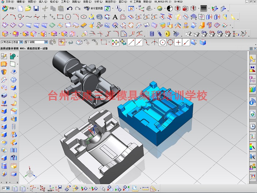This screenshot has height=193, width=257.
Task: Open the 视图 (View) menu
Action: (32, 1)
